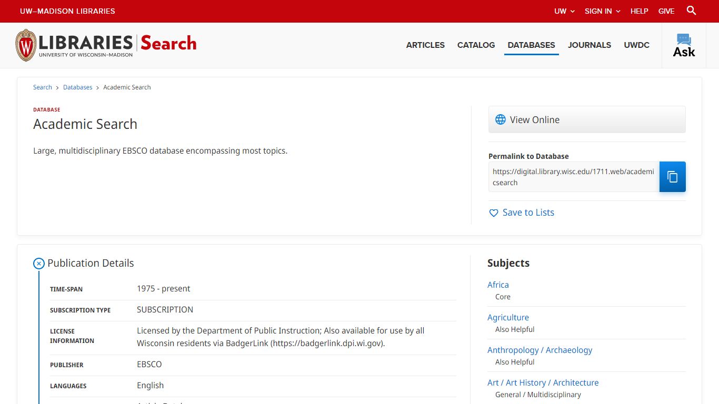
Task: Click the LANGUAGES field label
Action: point(68,386)
